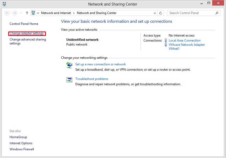Select Network and Sharing Center in the breadcrumb
The image size is (226, 158).
[97, 13]
